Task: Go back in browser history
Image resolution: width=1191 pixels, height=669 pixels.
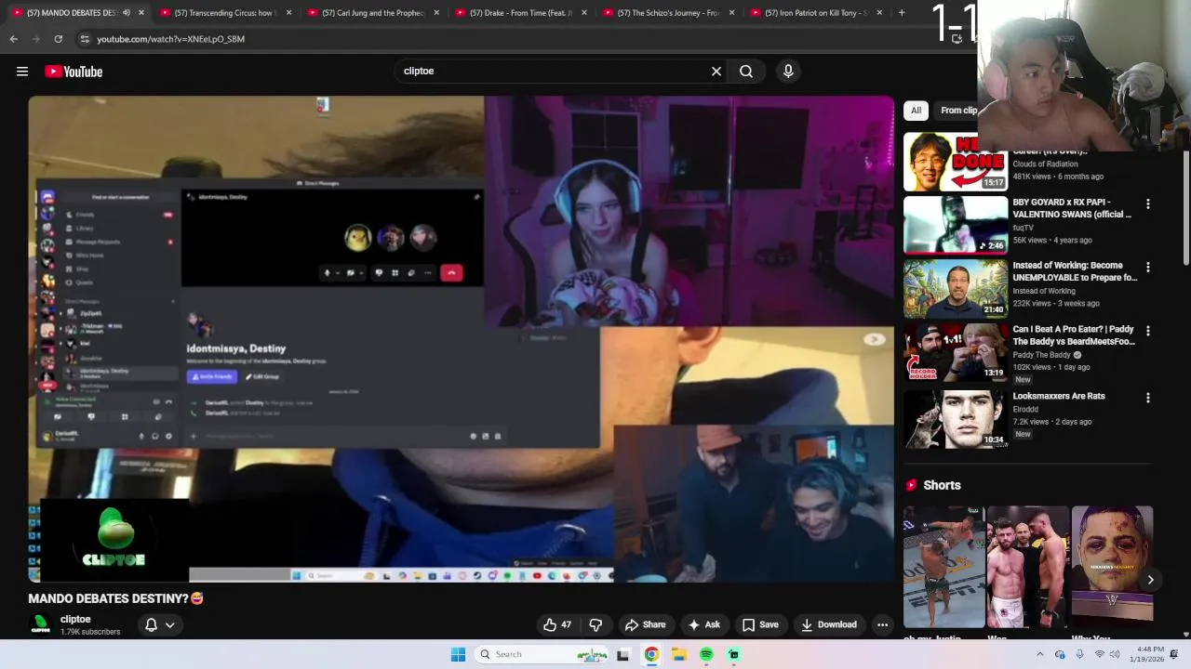Action: click(13, 39)
